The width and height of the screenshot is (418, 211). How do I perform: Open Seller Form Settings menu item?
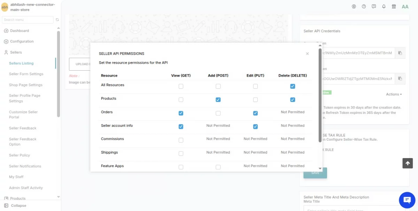point(26,74)
